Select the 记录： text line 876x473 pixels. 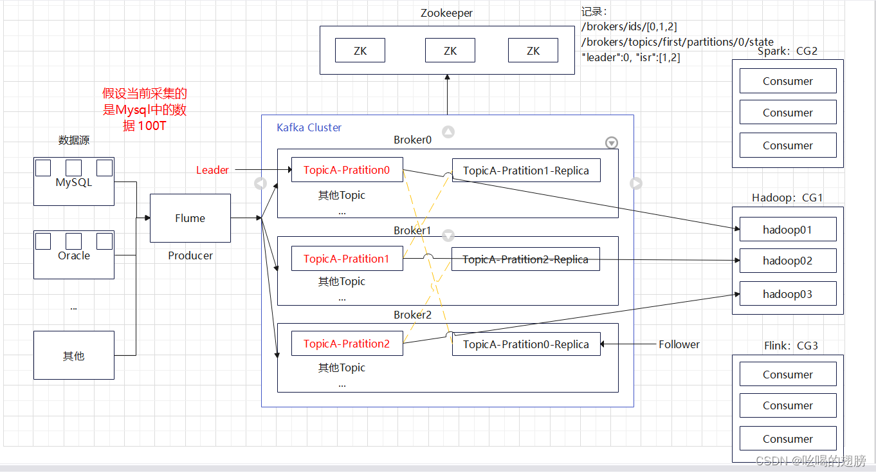(594, 12)
